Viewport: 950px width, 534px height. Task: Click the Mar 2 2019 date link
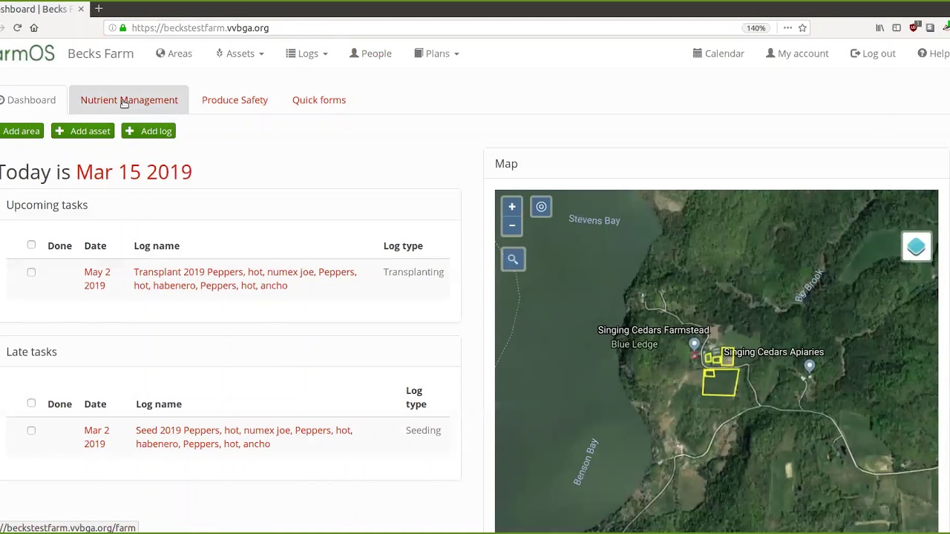click(96, 437)
